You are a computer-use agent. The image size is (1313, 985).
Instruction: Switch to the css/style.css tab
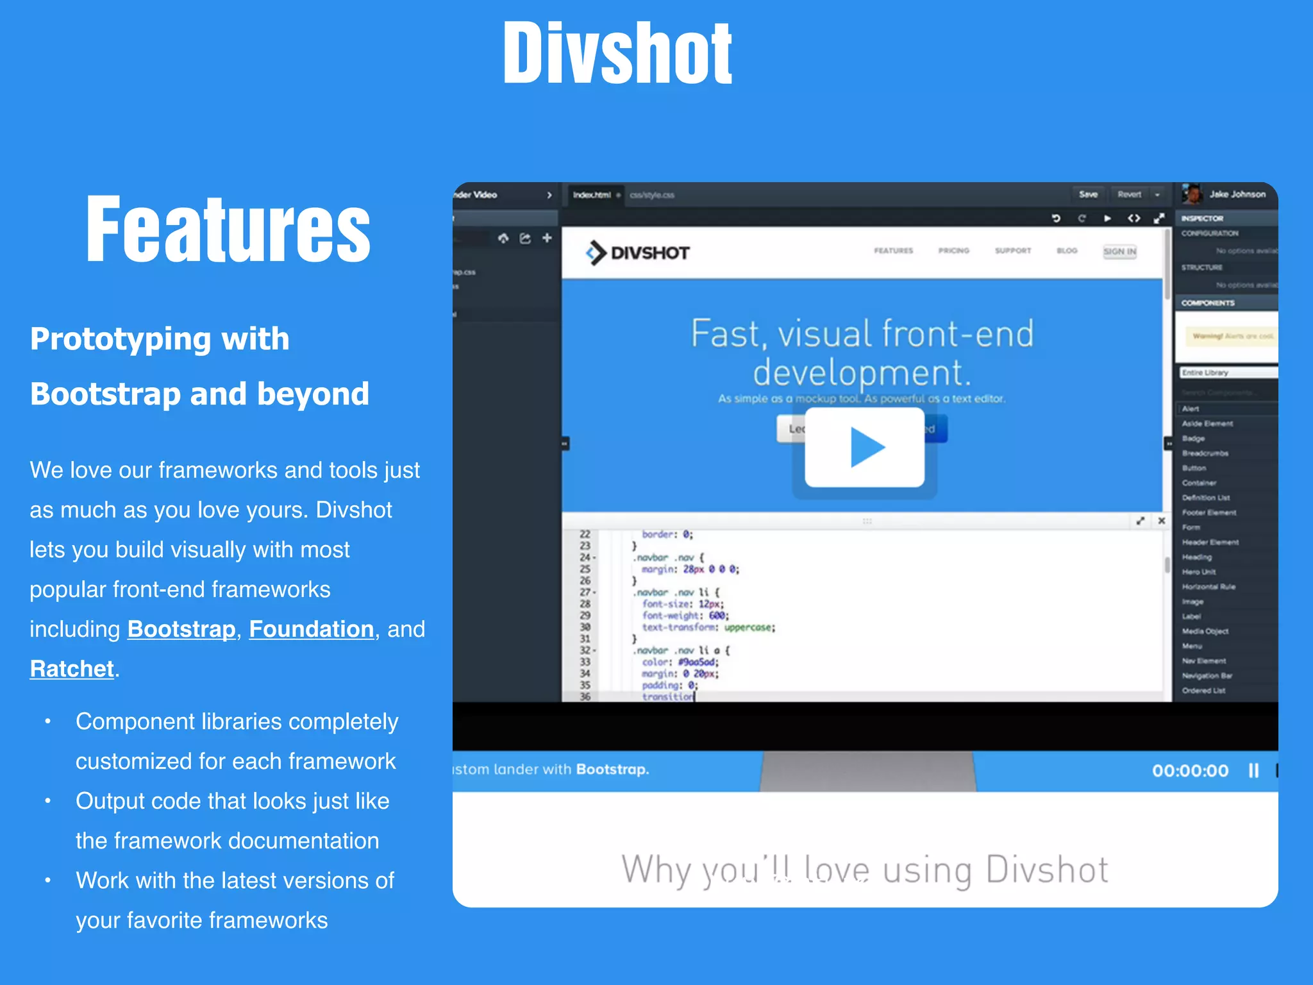pyautogui.click(x=651, y=195)
